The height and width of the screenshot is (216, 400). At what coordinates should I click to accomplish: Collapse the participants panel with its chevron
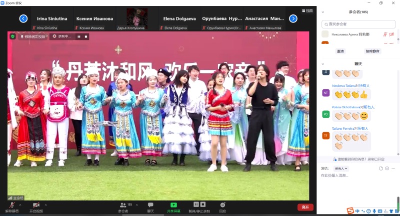coord(323,11)
